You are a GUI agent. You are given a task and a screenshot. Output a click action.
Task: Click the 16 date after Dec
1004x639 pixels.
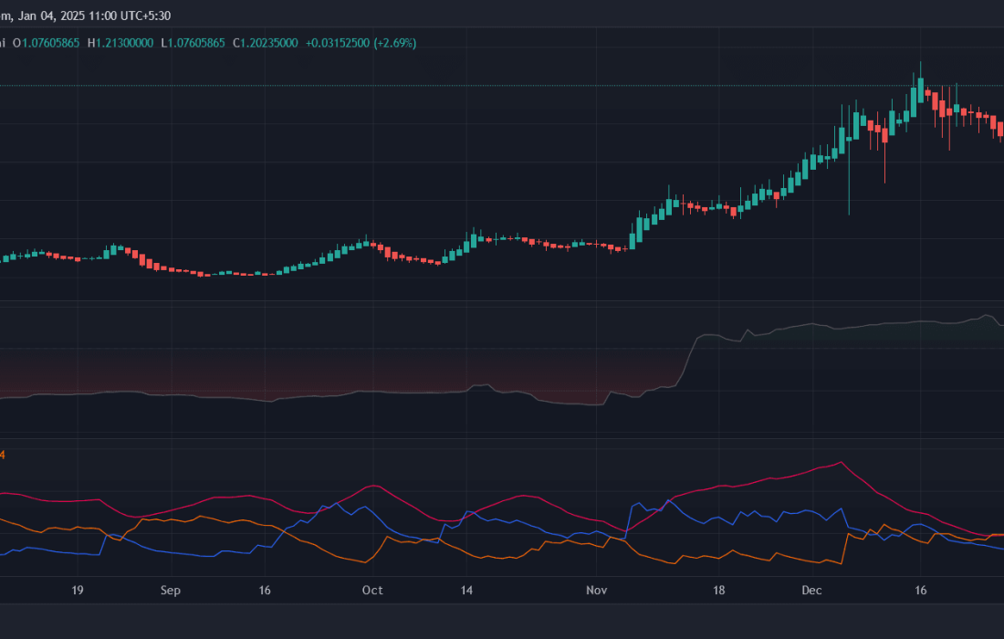point(920,591)
